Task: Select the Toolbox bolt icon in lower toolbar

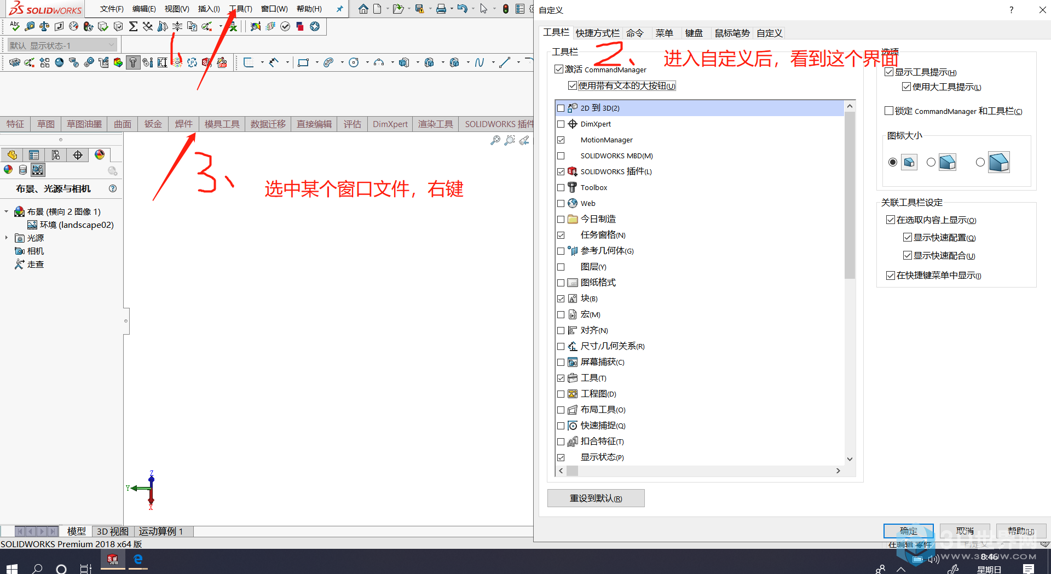Action: point(133,62)
